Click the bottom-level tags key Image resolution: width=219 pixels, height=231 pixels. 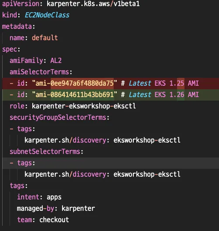(17, 185)
